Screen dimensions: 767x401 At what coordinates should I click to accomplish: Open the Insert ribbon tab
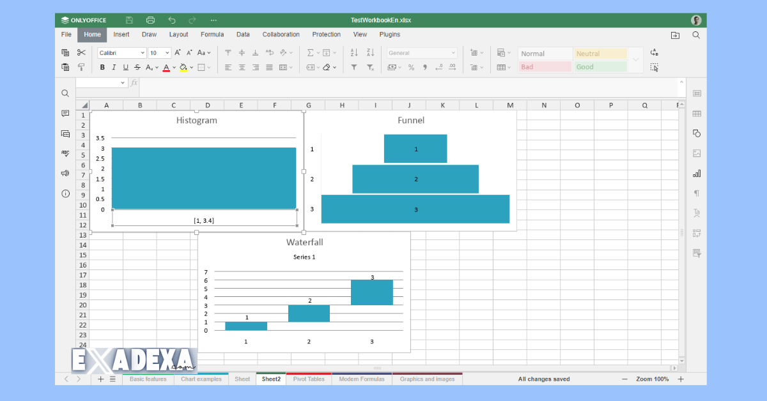click(121, 34)
